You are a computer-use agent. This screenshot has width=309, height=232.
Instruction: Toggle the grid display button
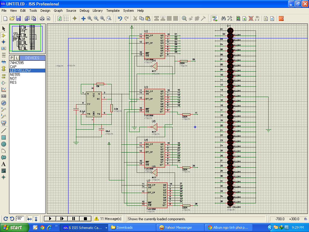pyautogui.click(x=66, y=18)
